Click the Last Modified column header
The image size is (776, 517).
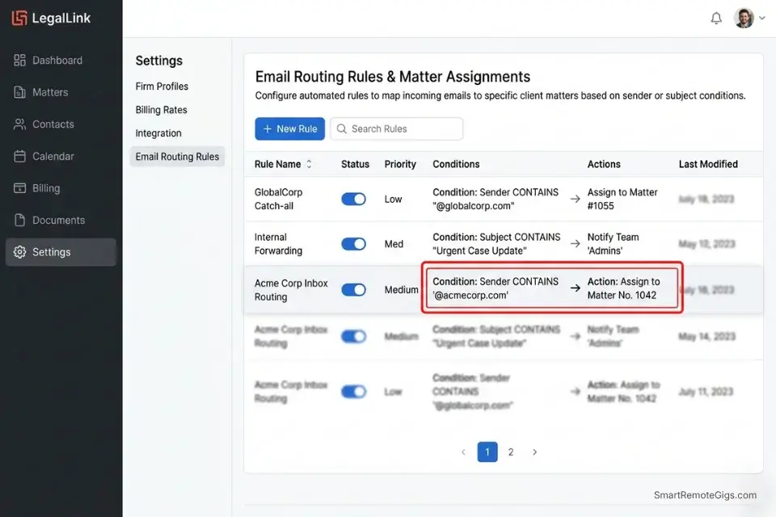click(708, 164)
